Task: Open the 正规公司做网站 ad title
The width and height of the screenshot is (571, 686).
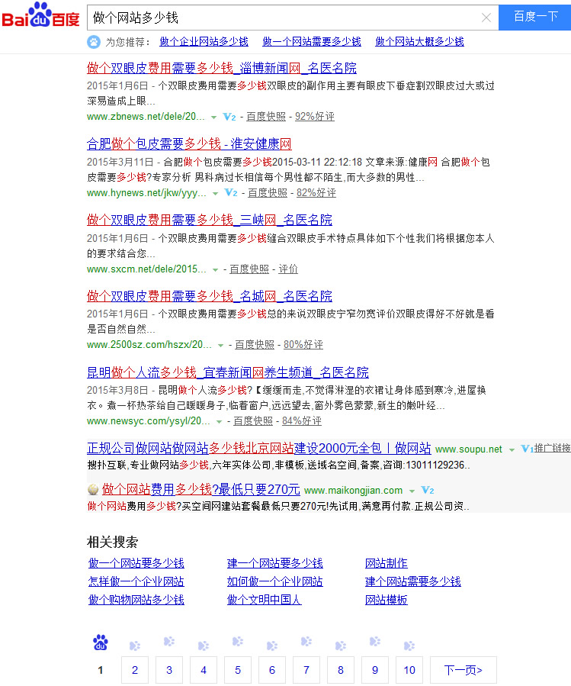Action: pos(259,449)
